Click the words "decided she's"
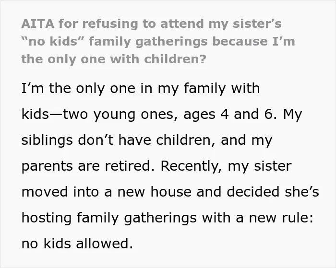Viewport: 336px width, 268px height. coord(273,192)
